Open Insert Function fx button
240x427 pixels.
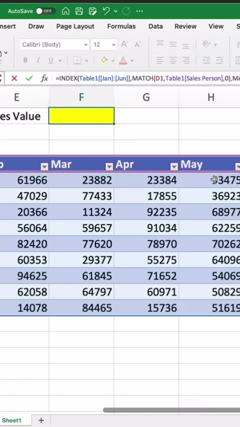point(44,78)
